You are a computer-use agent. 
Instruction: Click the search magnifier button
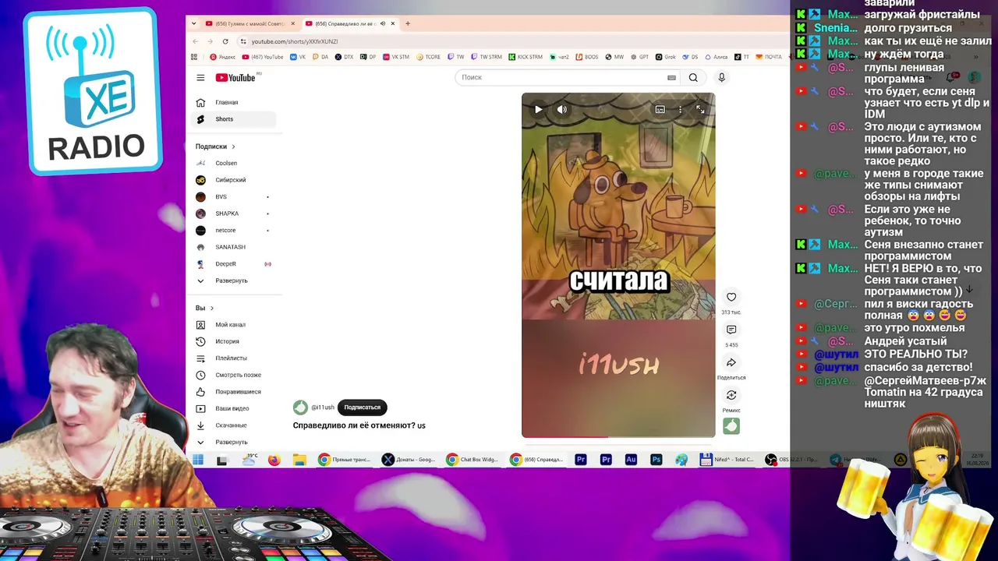point(693,77)
